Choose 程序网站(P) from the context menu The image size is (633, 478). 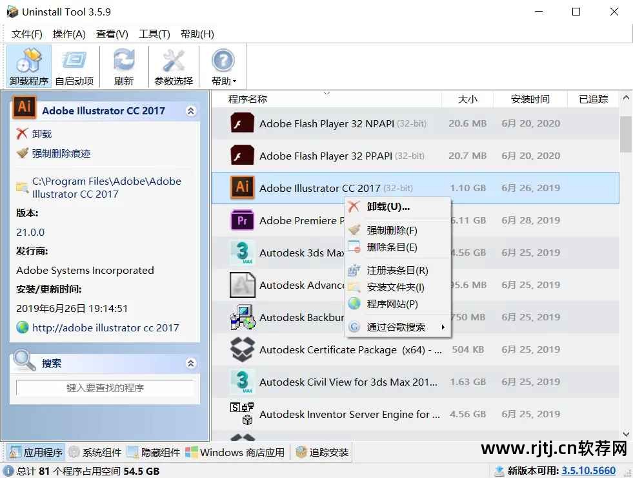[397, 304]
